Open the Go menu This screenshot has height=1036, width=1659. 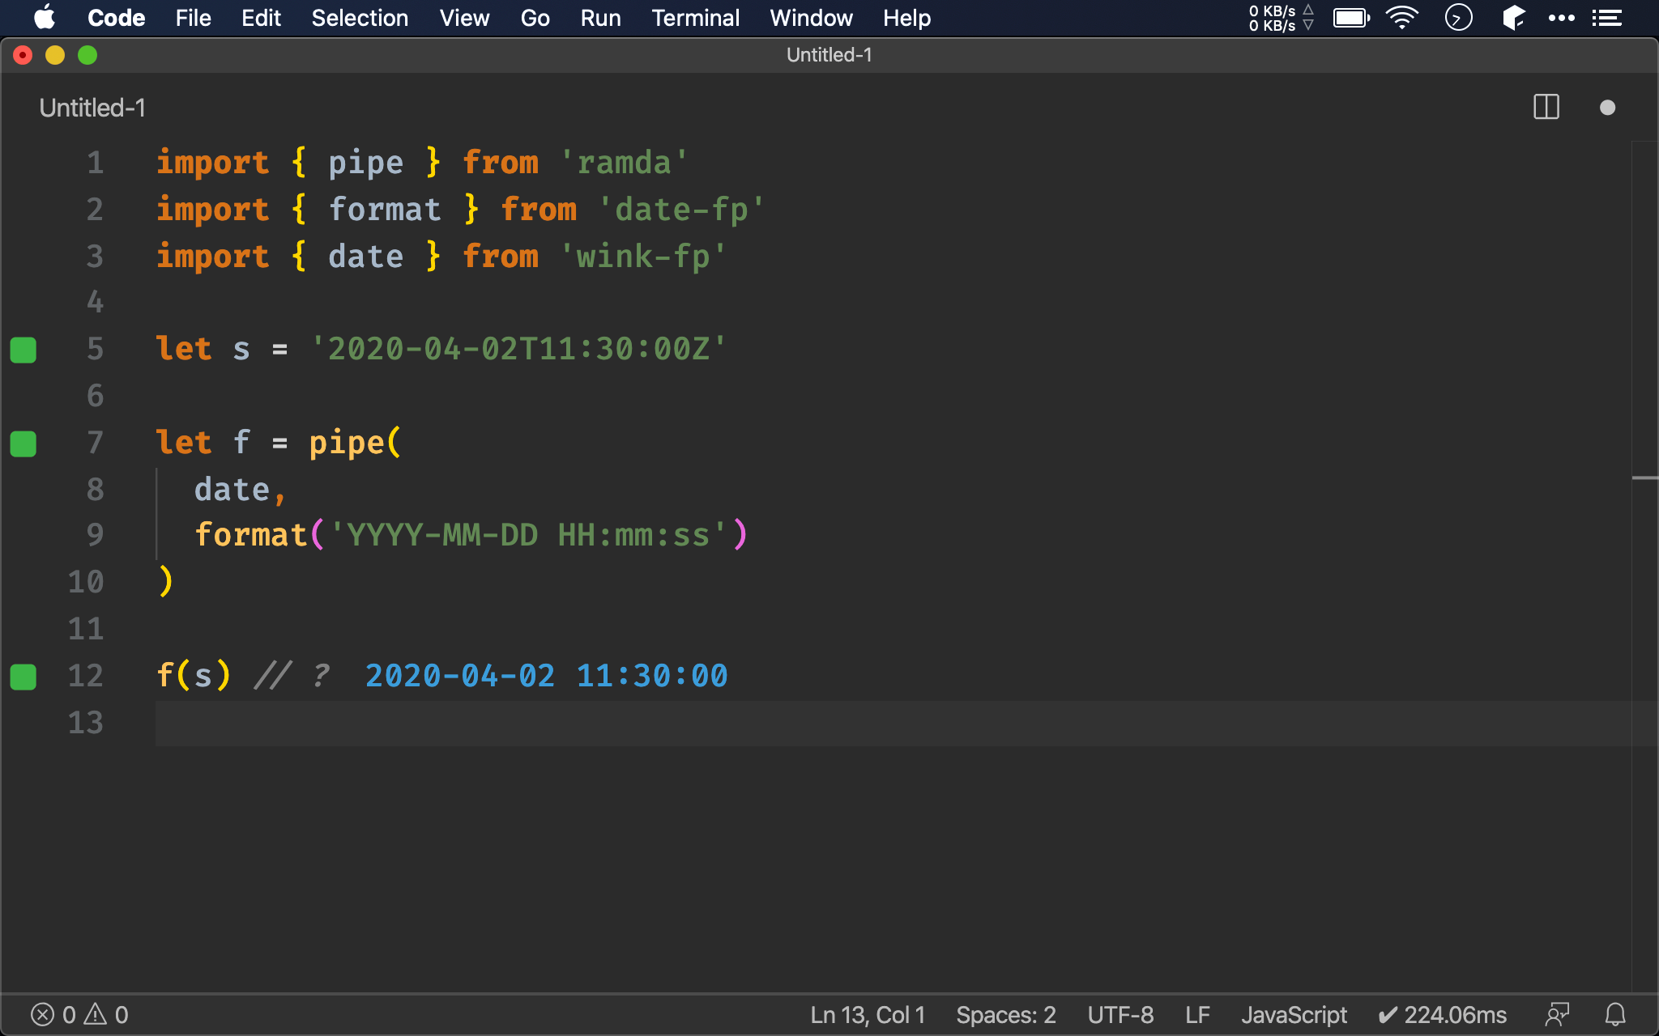click(x=535, y=18)
